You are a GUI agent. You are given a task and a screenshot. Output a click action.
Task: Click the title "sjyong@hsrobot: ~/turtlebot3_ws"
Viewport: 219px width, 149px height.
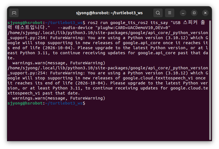click(x=109, y=13)
